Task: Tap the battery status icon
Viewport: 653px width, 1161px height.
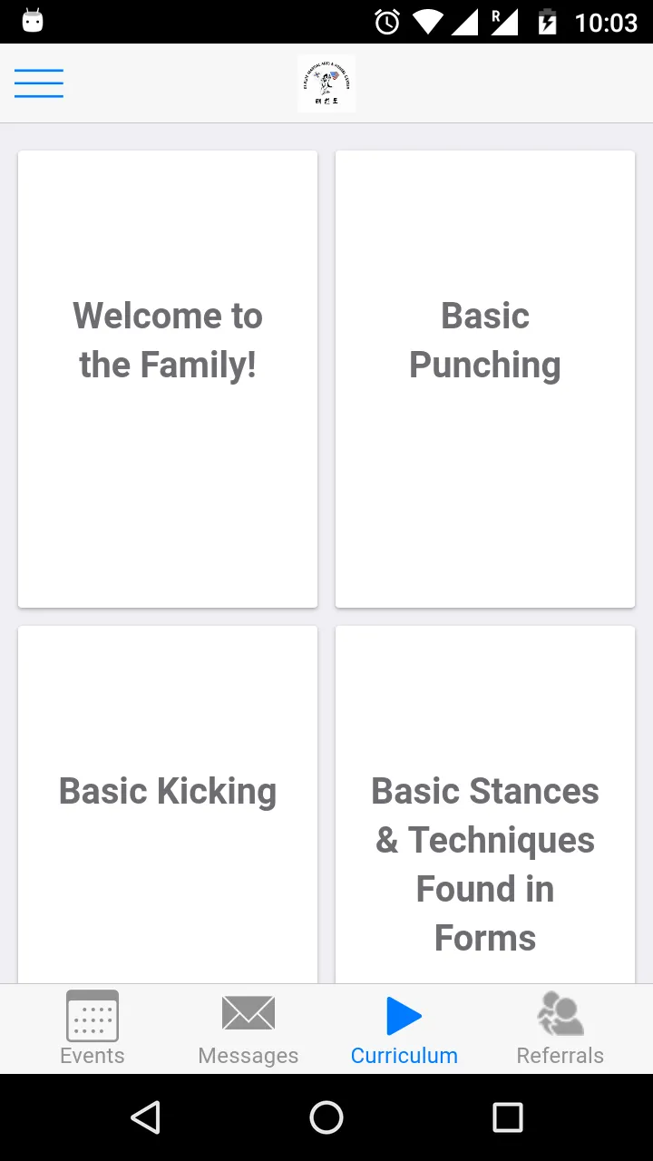Action: click(547, 22)
